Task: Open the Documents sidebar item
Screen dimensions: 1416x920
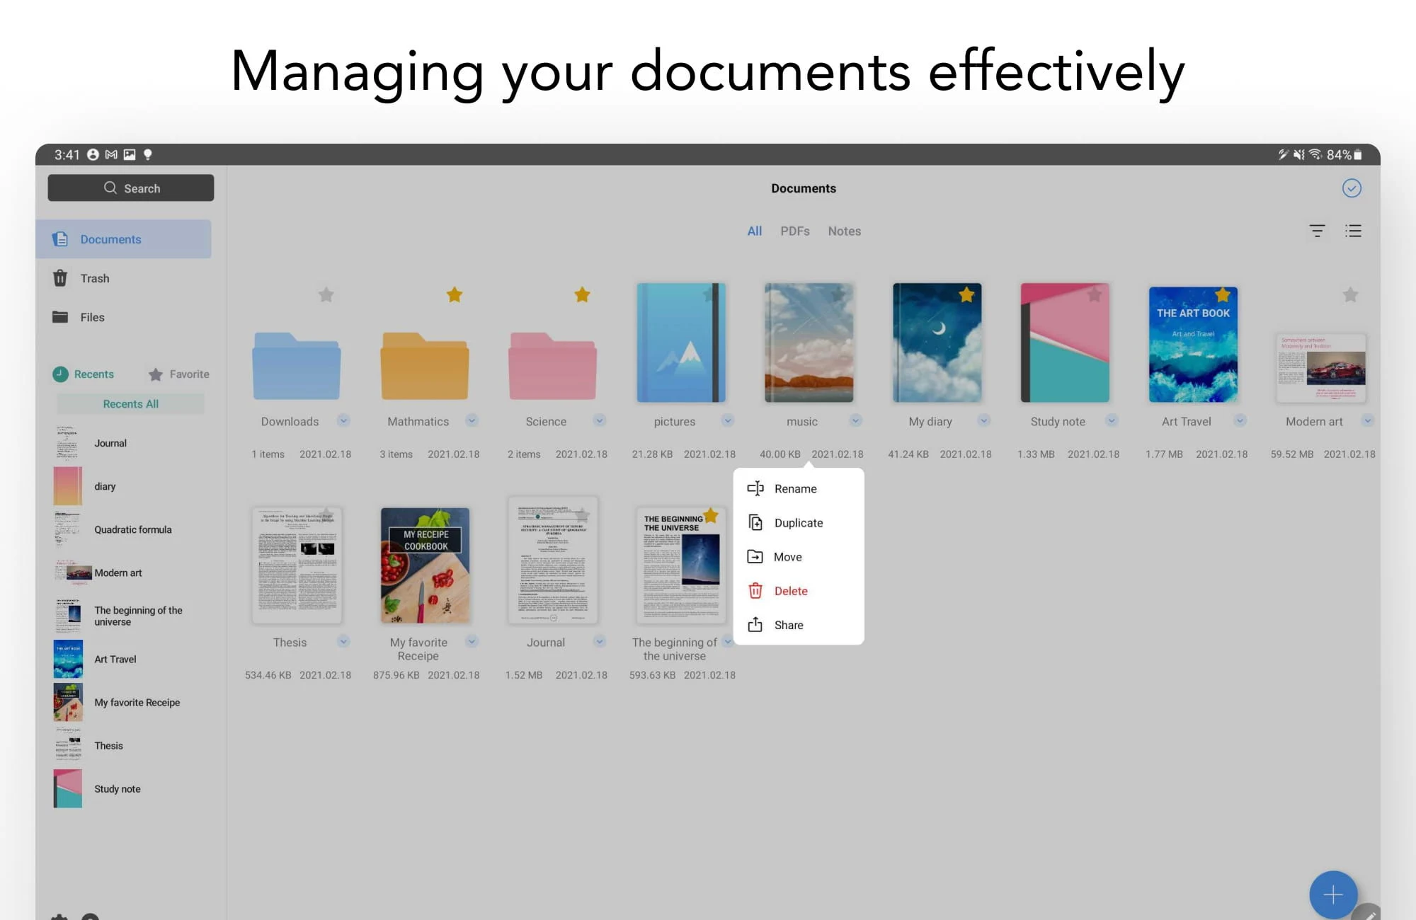Action: coord(124,239)
